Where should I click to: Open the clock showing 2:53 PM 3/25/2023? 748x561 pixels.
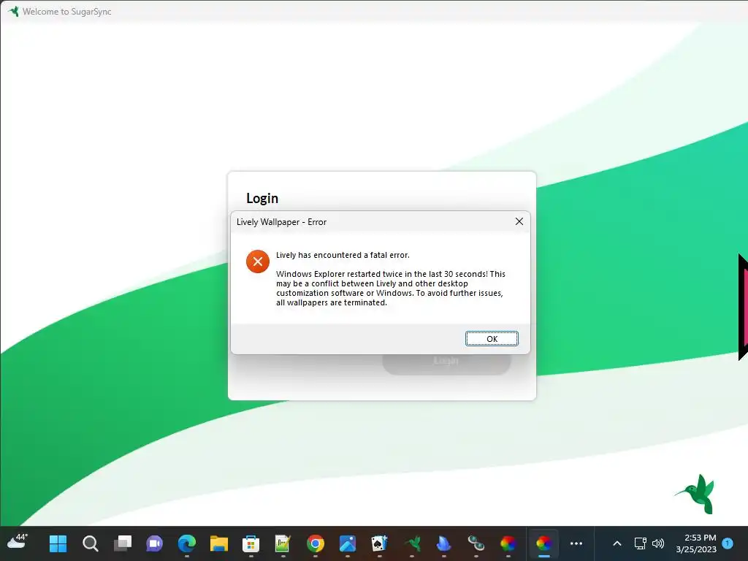(696, 543)
